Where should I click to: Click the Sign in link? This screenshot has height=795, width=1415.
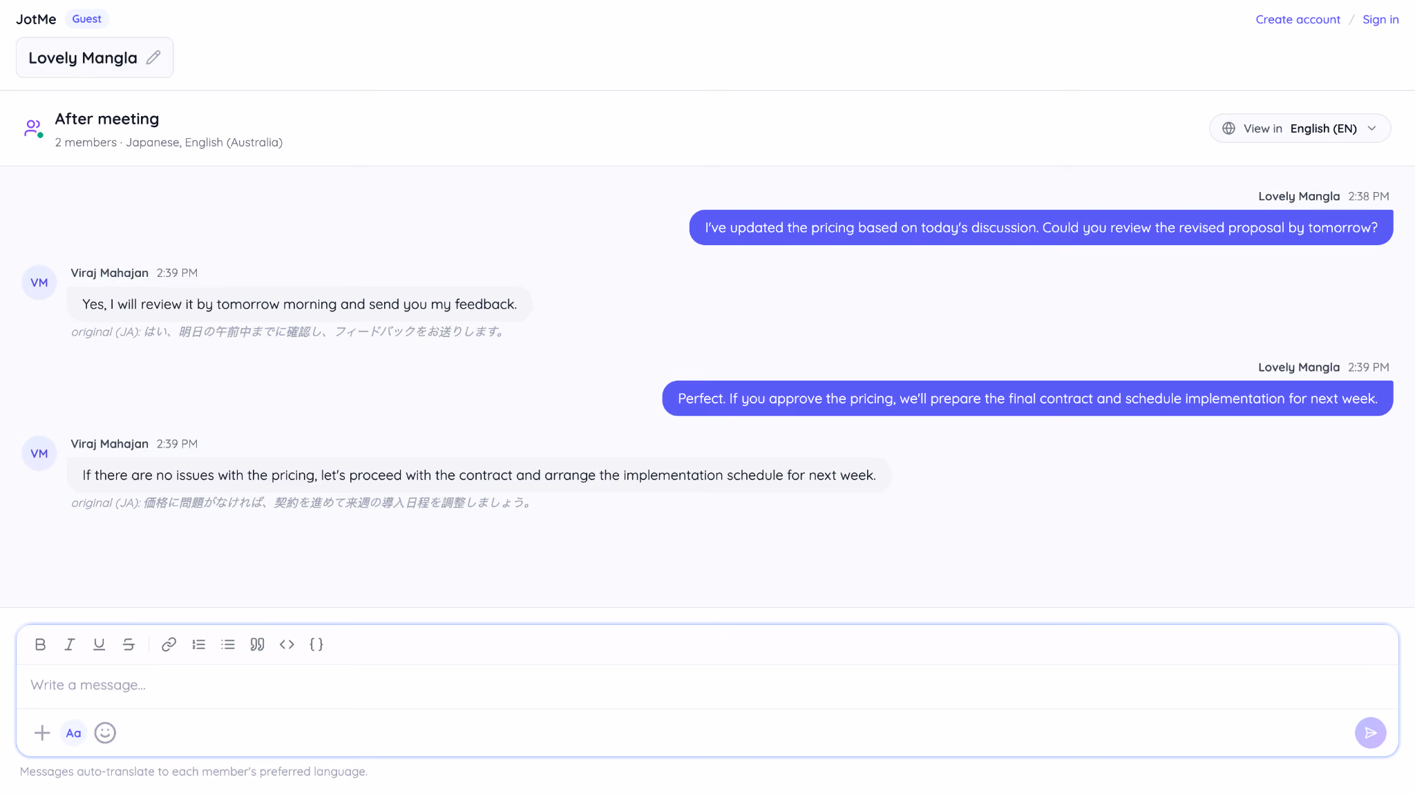pos(1380,19)
